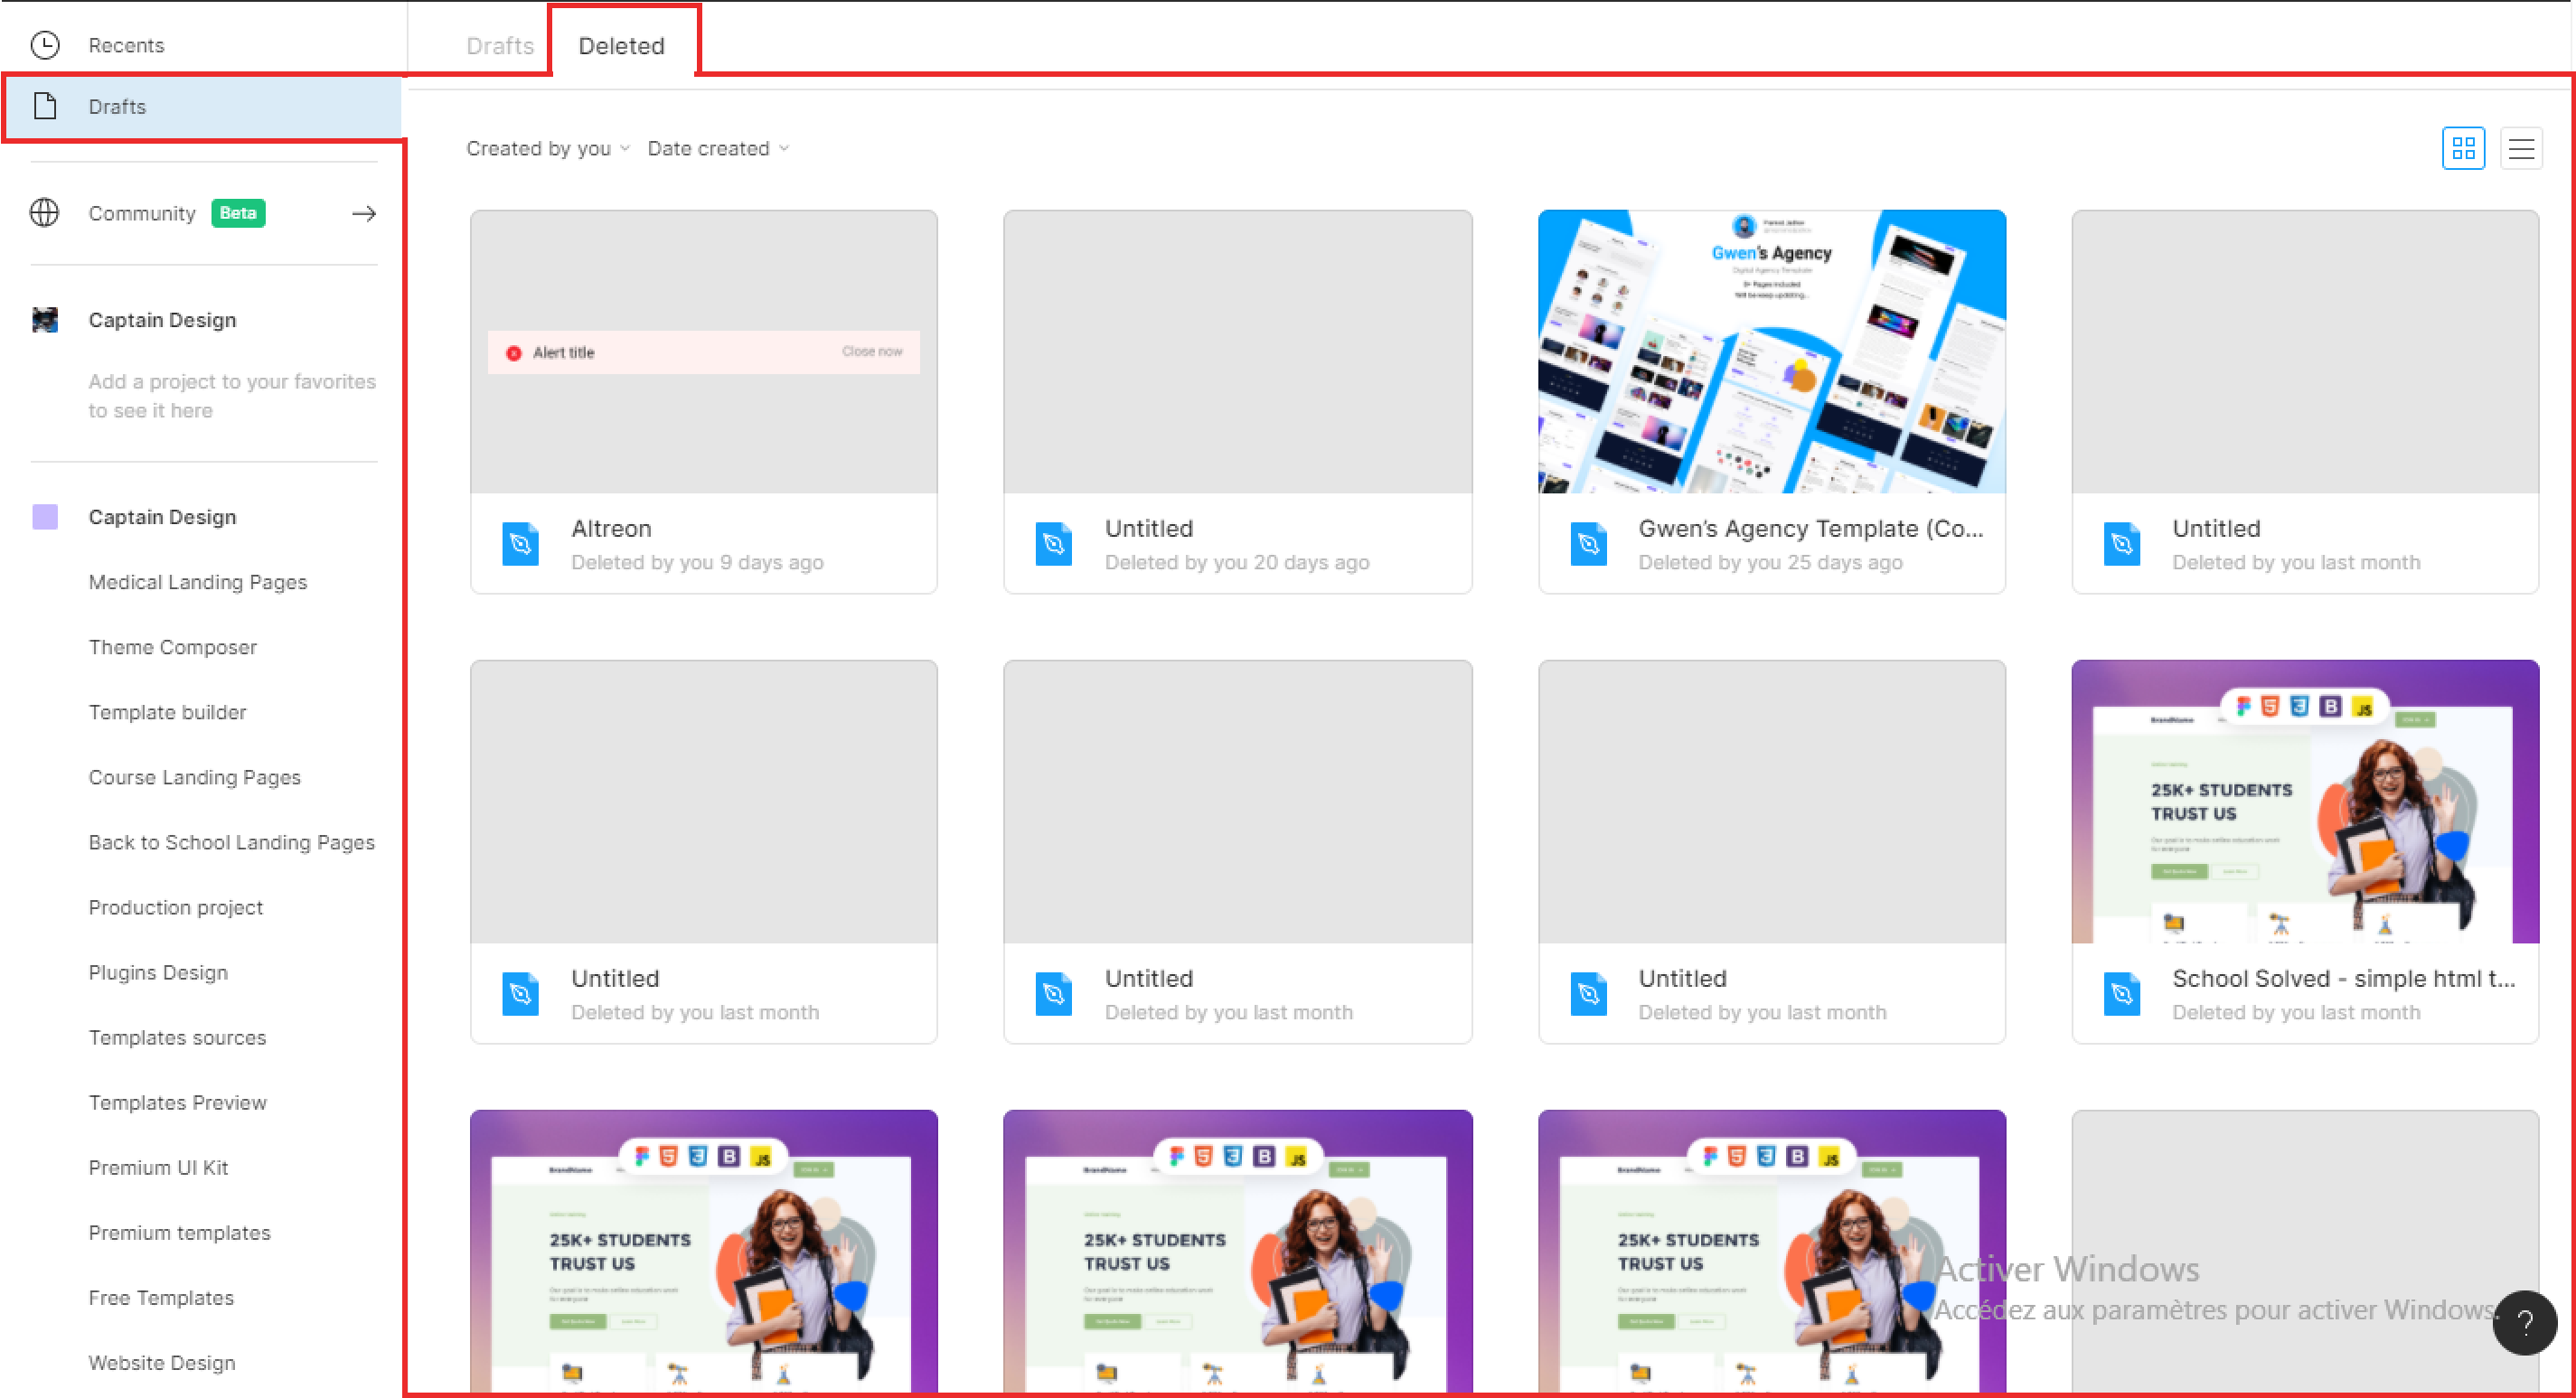Open Medical Landing Pages project
Viewport: 2576px width, 1398px height.
point(198,582)
